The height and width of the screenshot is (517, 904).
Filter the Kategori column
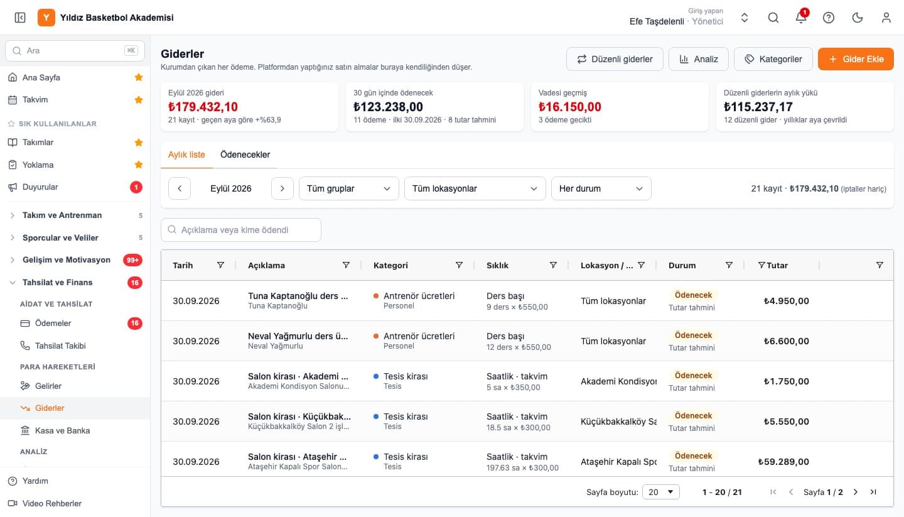[x=459, y=265]
